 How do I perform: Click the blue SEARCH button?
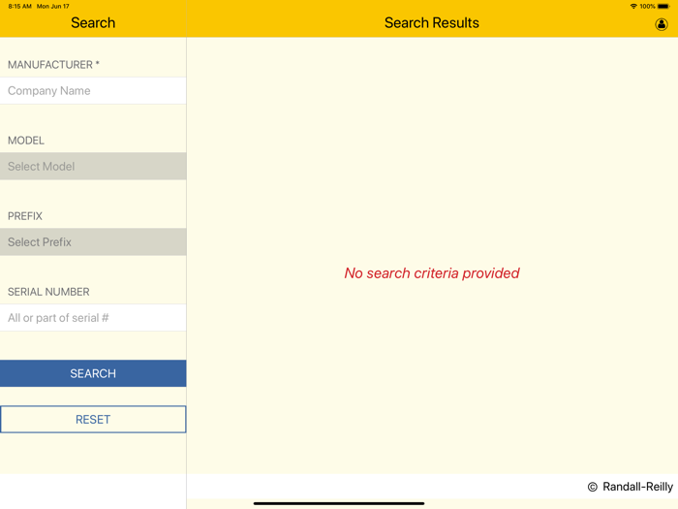[x=93, y=373]
